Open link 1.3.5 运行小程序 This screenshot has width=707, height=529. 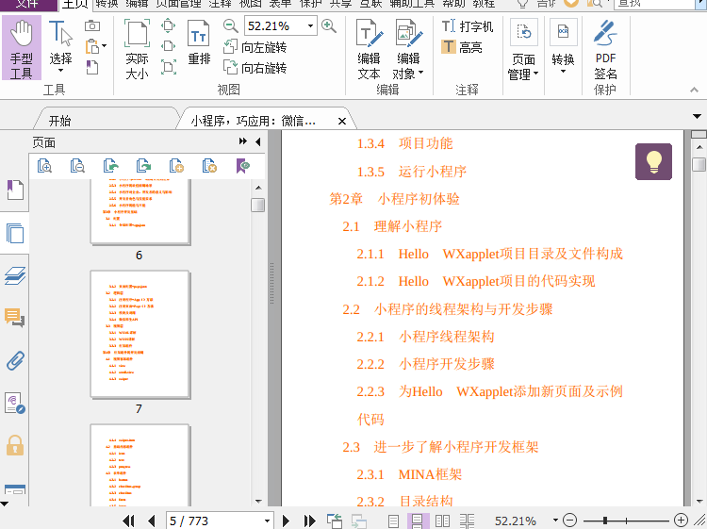pyautogui.click(x=412, y=172)
